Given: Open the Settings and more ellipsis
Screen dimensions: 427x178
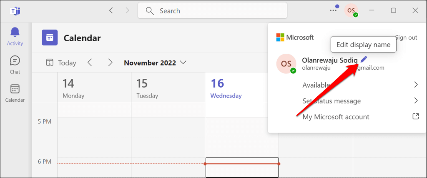Looking at the screenshot, I should click(333, 10).
